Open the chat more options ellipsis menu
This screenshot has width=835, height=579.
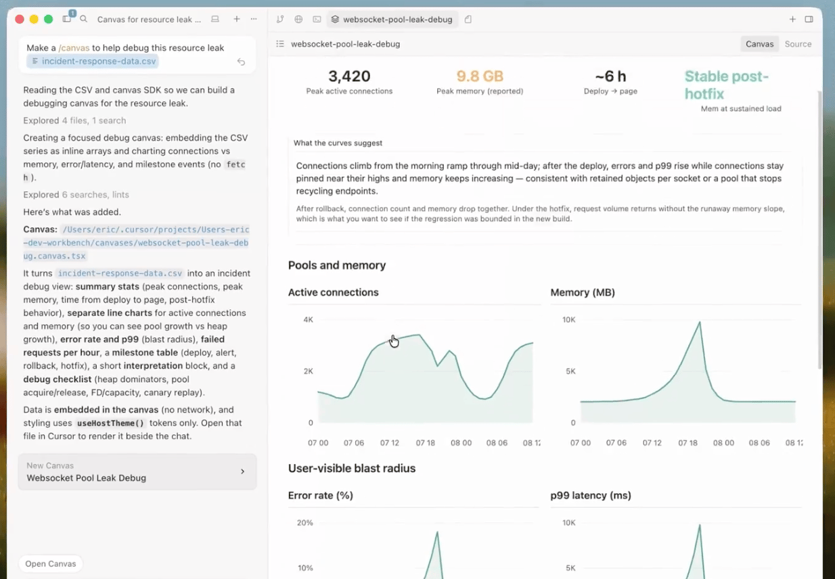coord(254,20)
